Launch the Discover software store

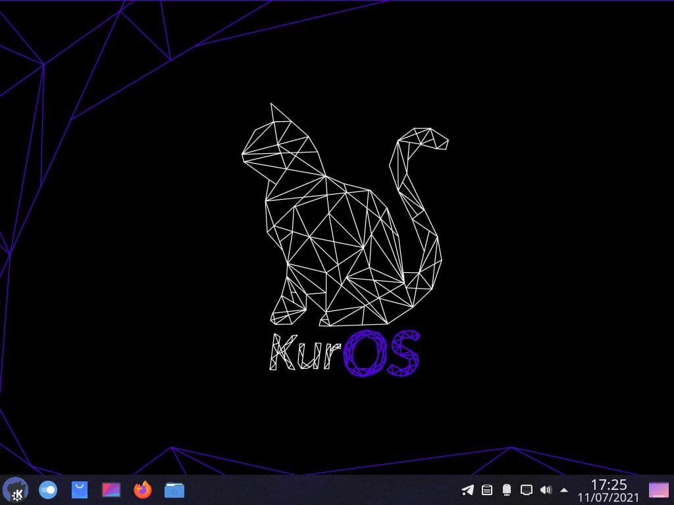(x=80, y=490)
